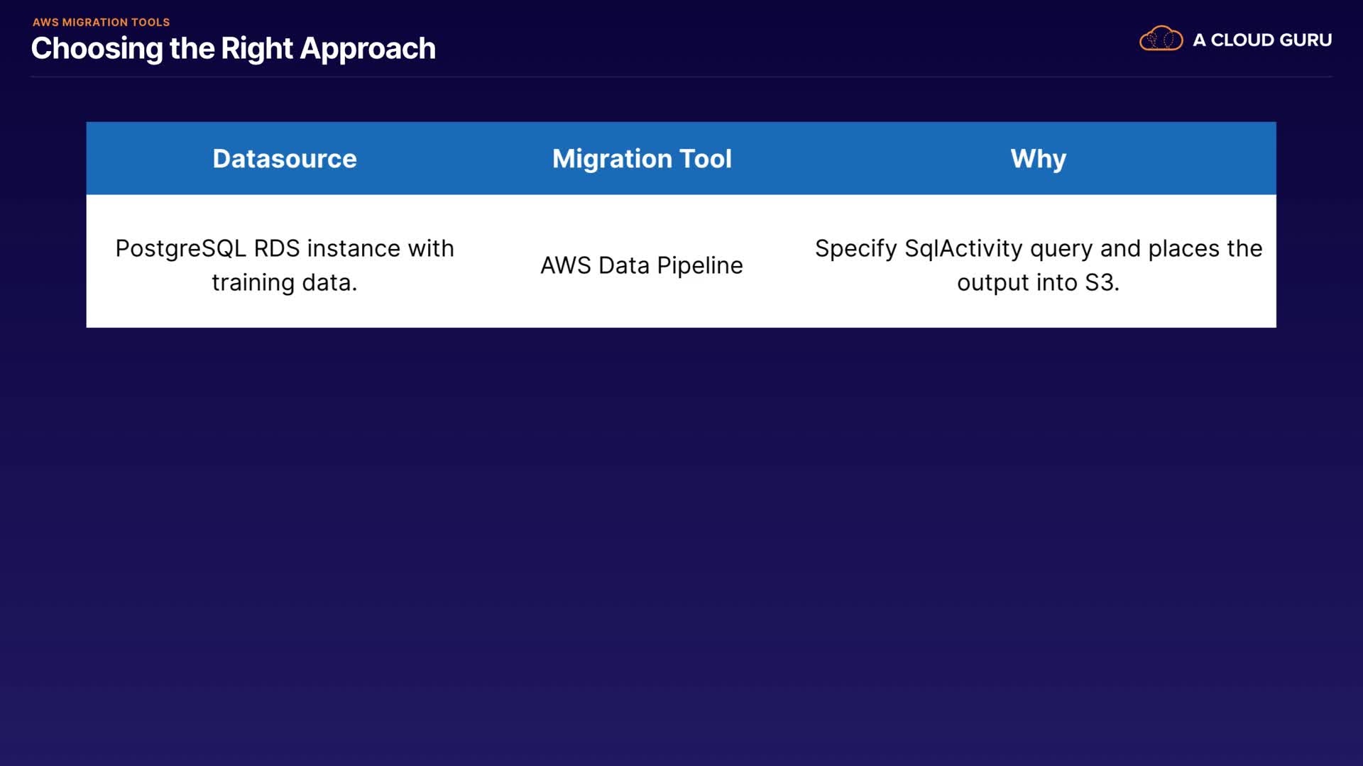The width and height of the screenshot is (1363, 766).
Task: Click the Migration Tool column header
Action: pyautogui.click(x=642, y=159)
